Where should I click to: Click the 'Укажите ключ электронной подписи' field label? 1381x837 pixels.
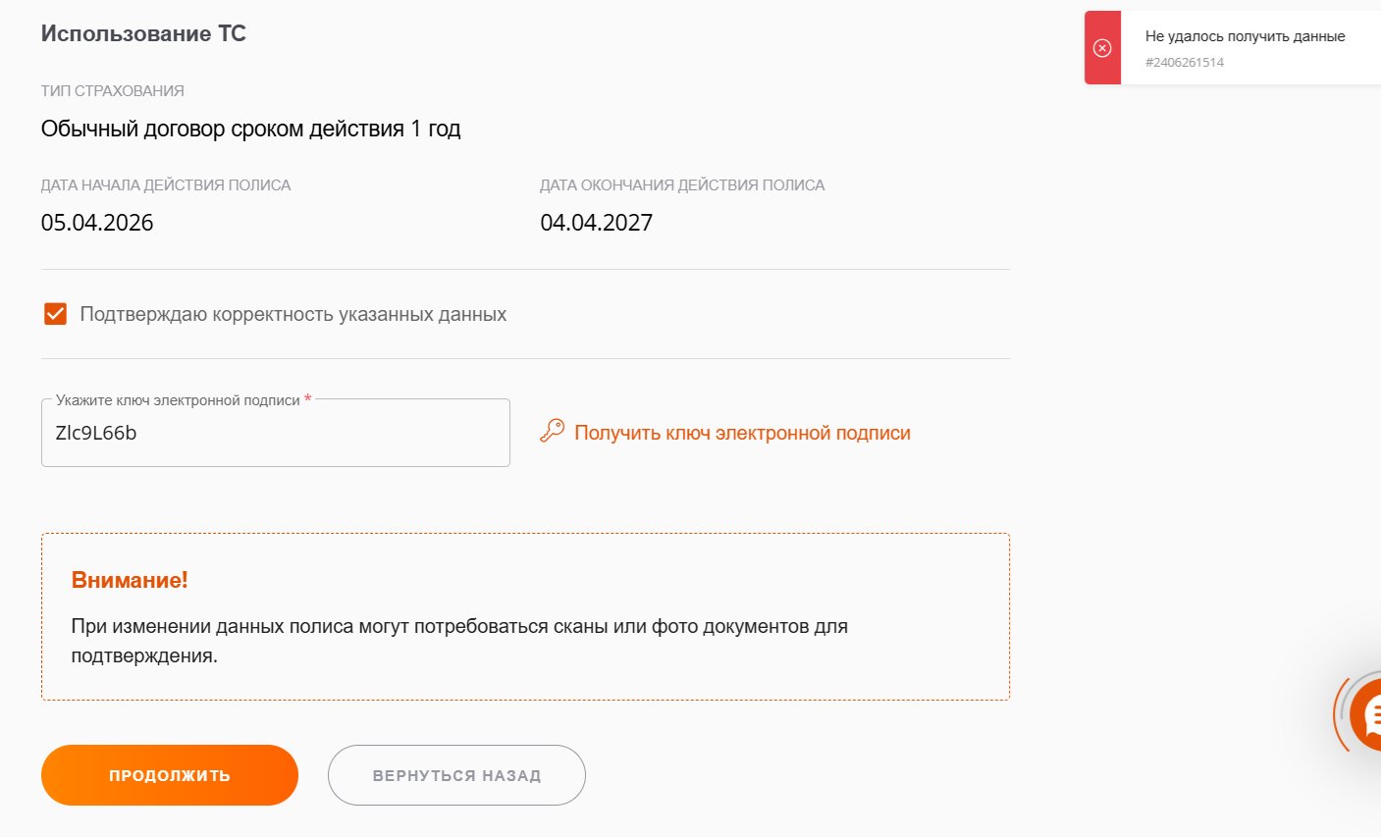(178, 400)
